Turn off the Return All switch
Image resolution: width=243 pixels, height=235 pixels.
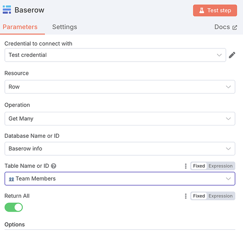pyautogui.click(x=14, y=207)
